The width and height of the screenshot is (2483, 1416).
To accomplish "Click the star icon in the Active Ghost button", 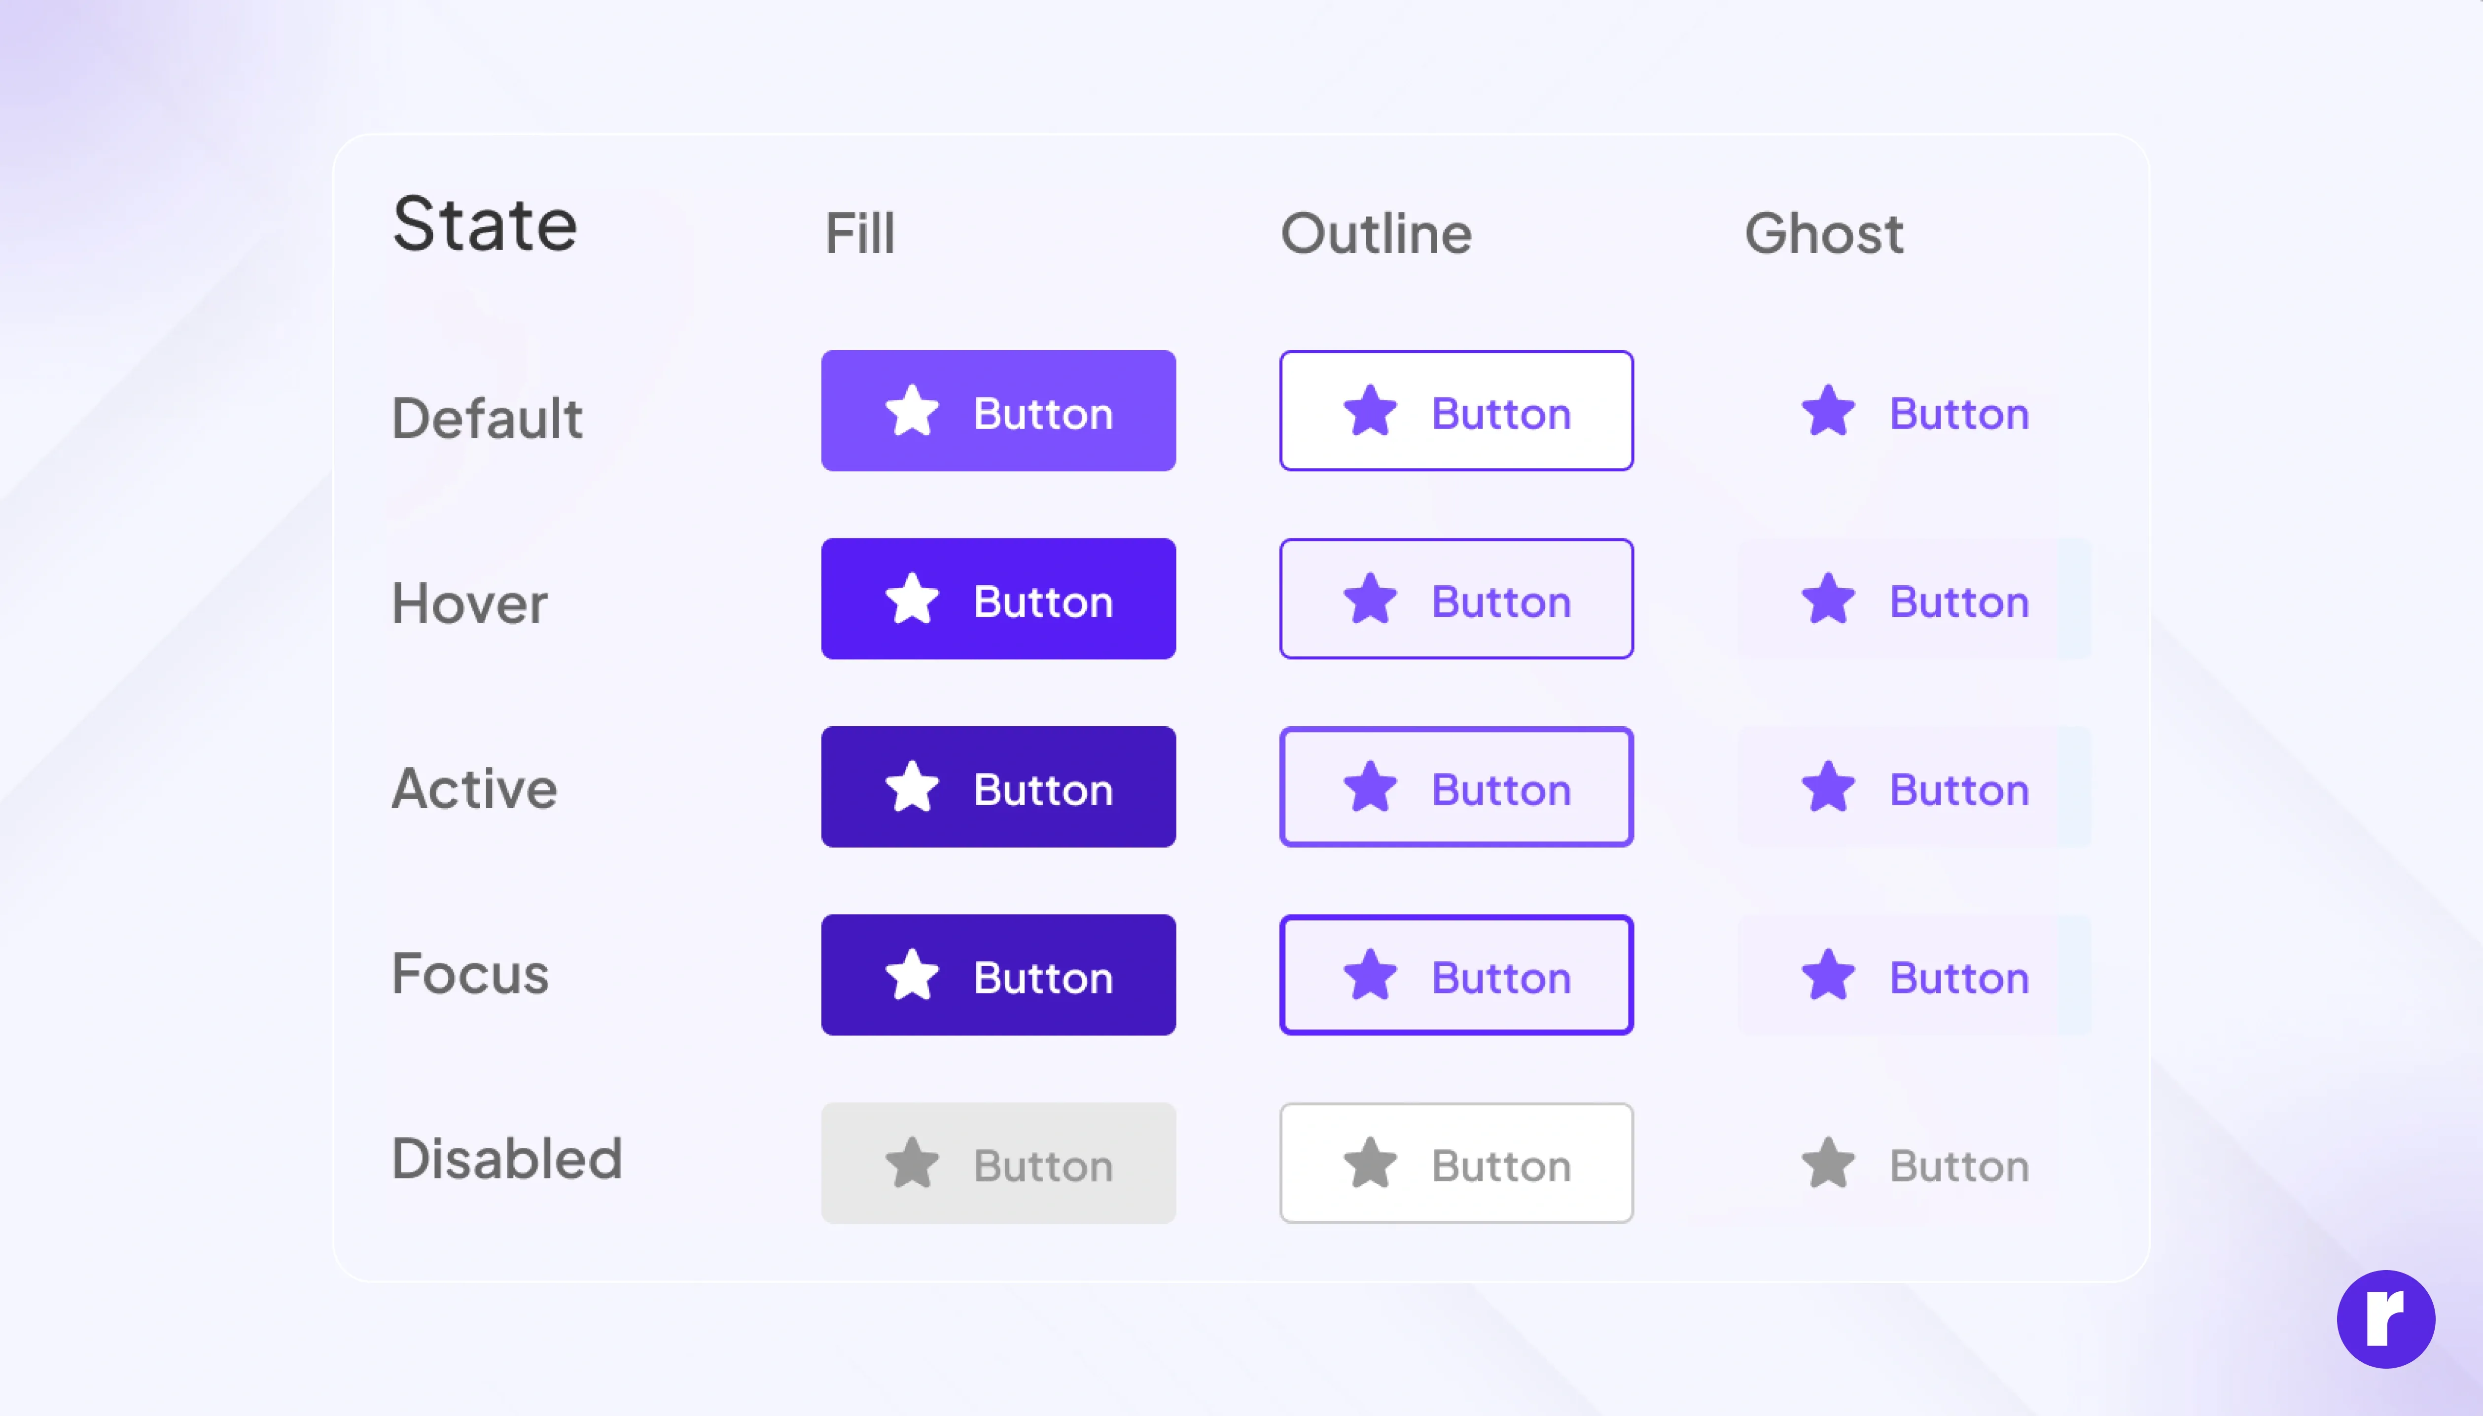I will 1827,787.
